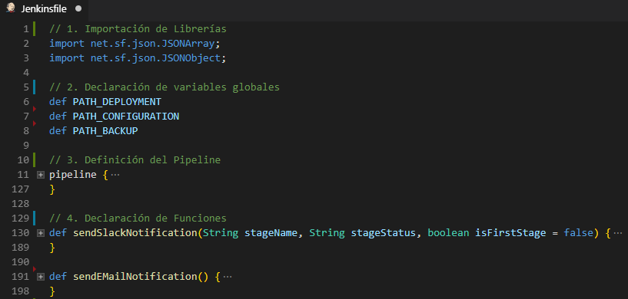Image resolution: width=628 pixels, height=299 pixels.
Task: Click the folded ellipsis after pipeline {
Action: point(115,175)
